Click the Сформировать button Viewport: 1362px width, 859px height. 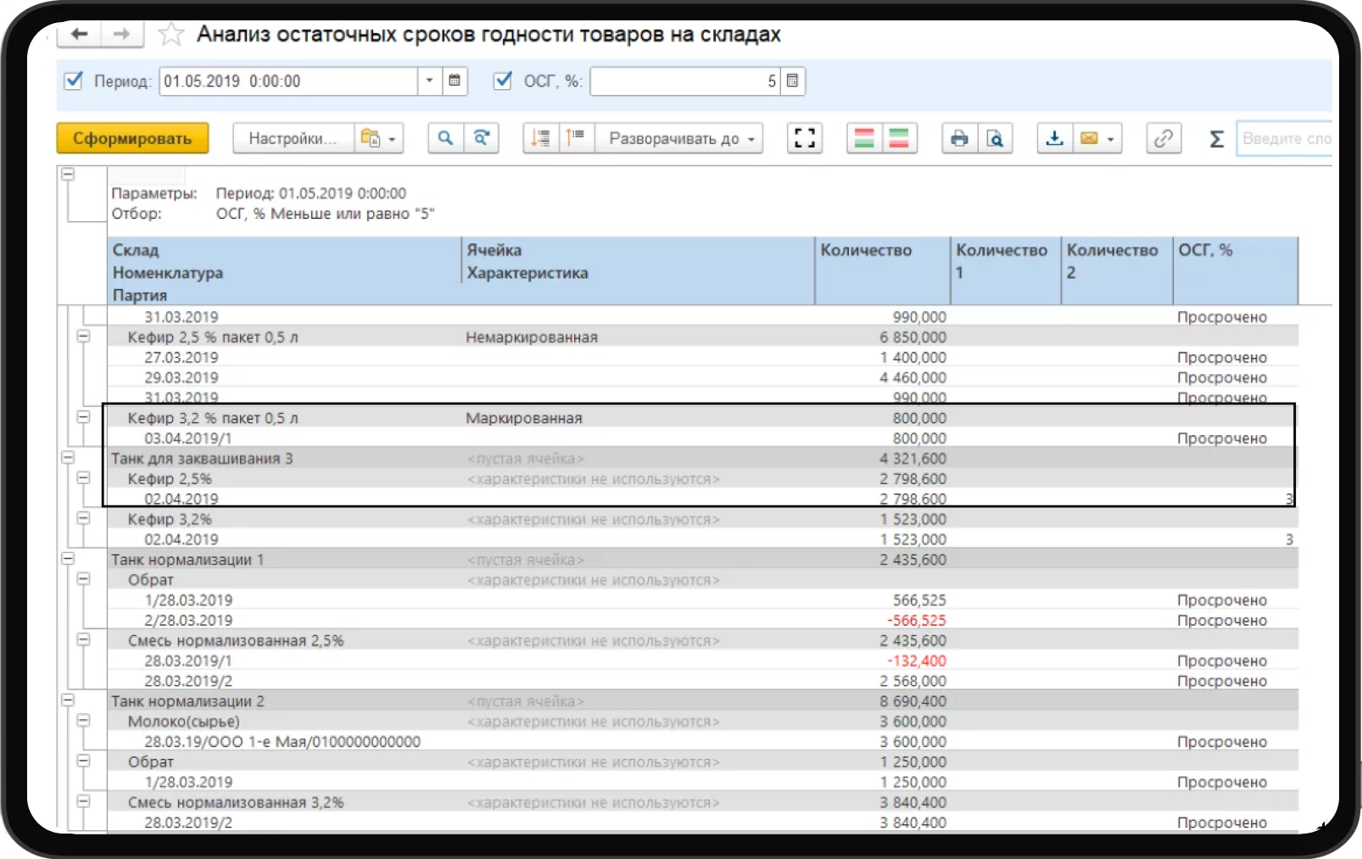pos(132,138)
